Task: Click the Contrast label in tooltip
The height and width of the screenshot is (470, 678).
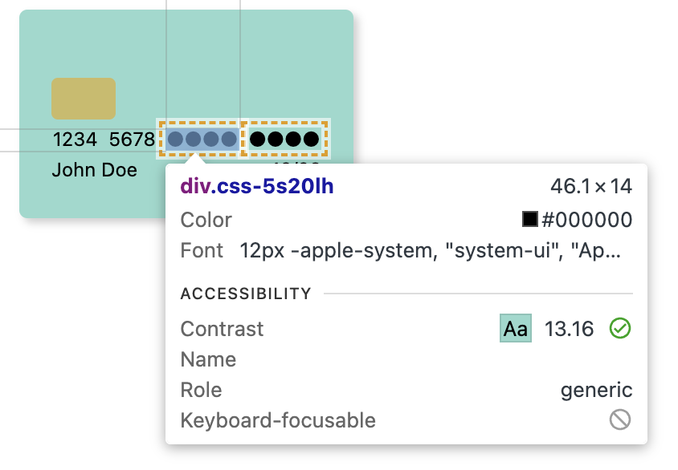Action: [x=222, y=329]
